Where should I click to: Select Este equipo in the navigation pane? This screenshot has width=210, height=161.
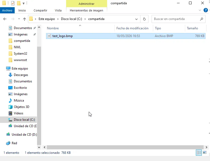[20, 69]
